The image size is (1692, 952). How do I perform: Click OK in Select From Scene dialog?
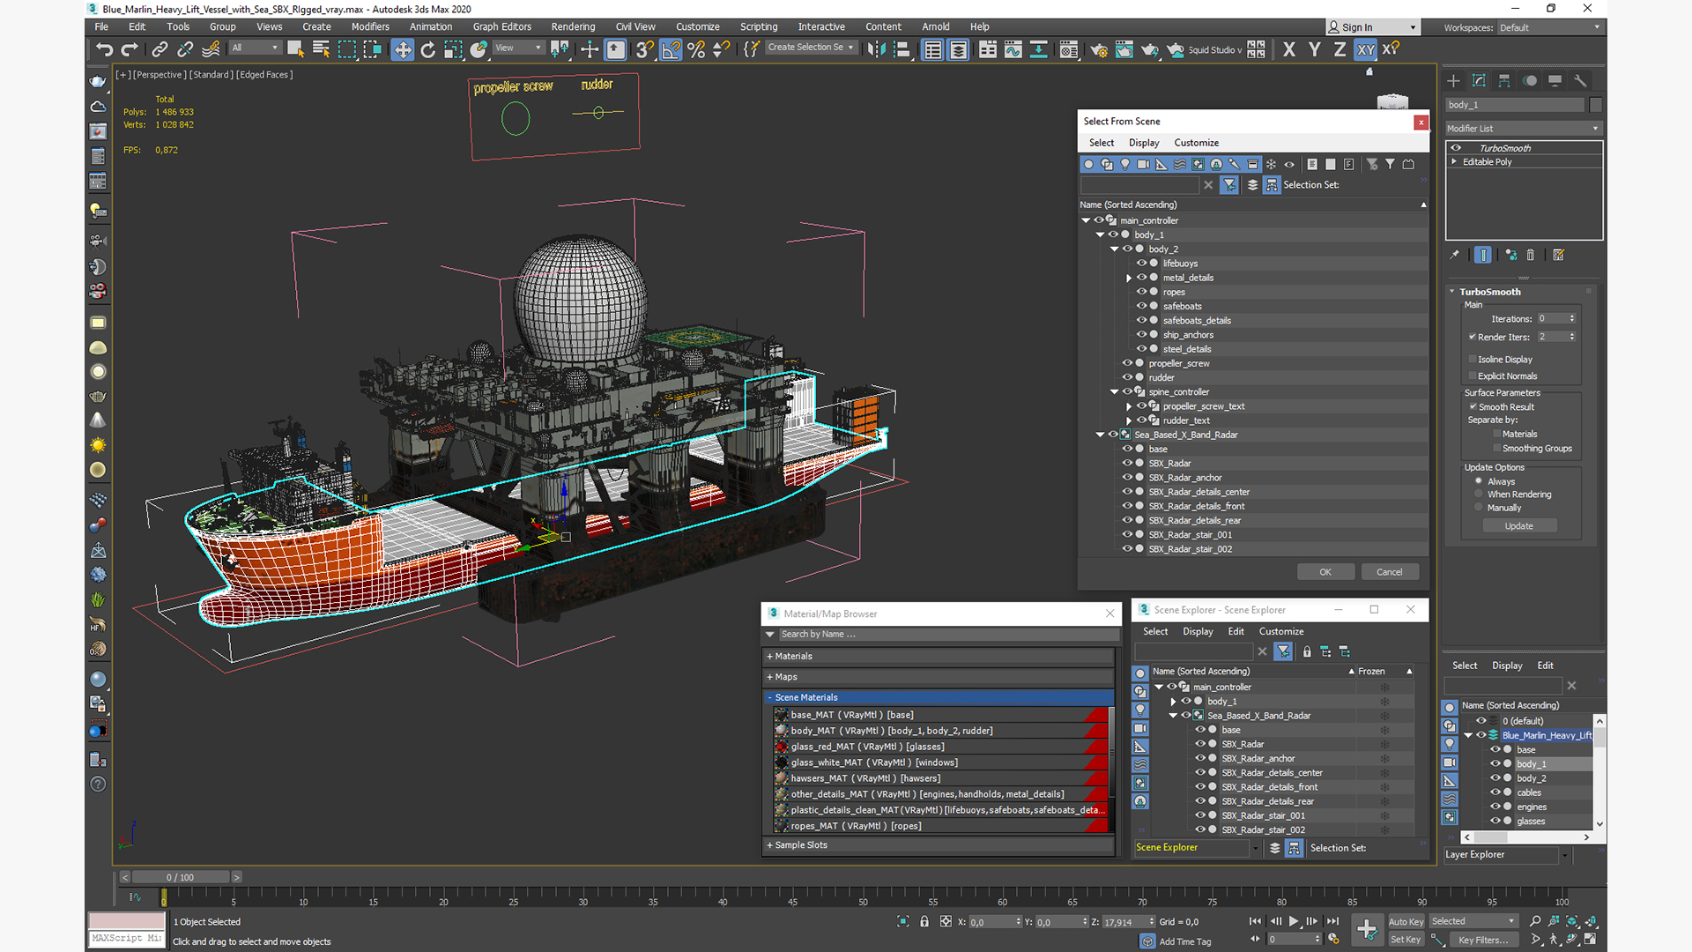point(1325,572)
